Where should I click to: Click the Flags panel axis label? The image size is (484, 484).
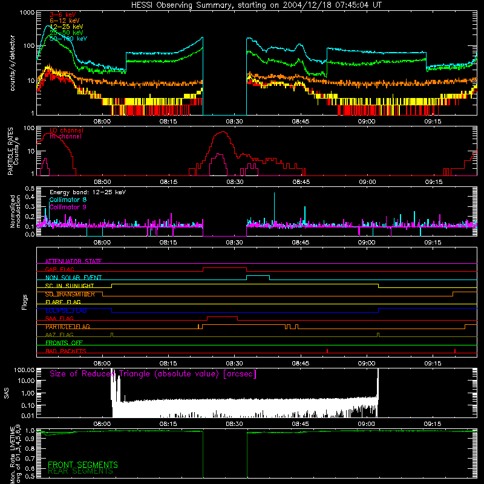coord(25,302)
